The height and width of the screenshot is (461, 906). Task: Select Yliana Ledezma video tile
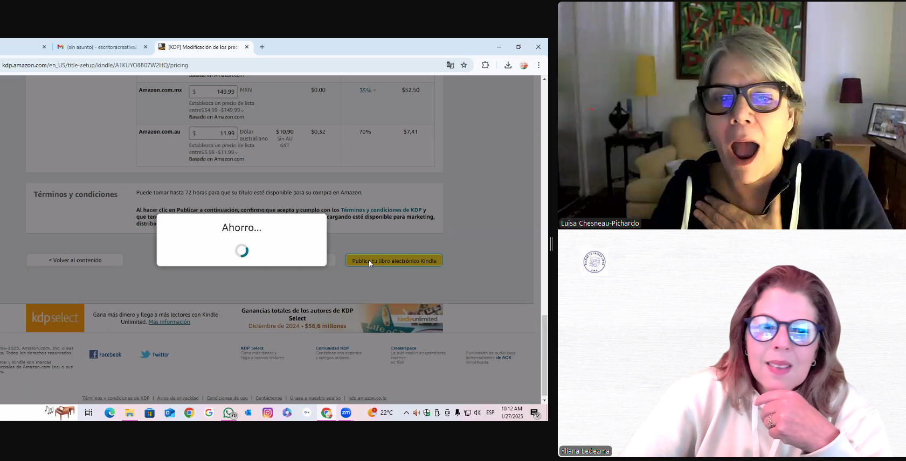pyautogui.click(x=732, y=344)
